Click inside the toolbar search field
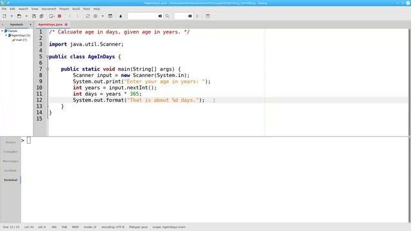This screenshot has height=231, width=411. [x=143, y=16]
